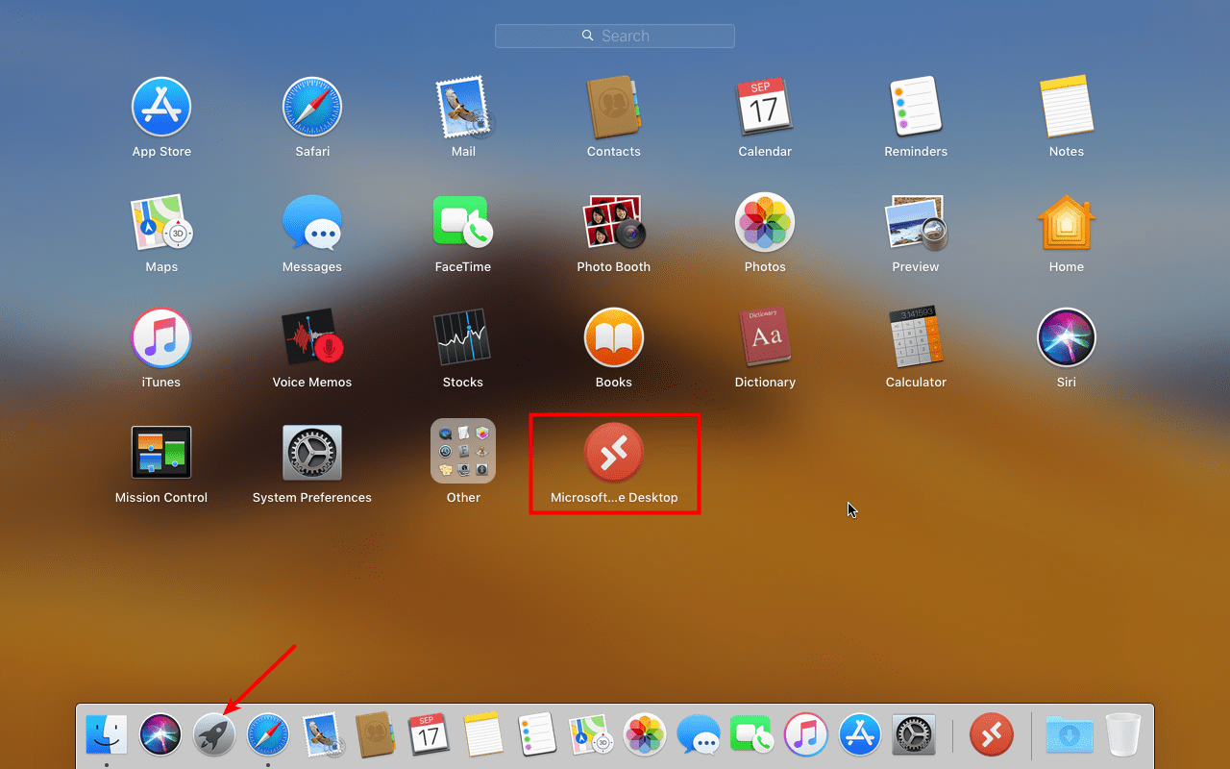Launch Siri from the Launchpad grid
1230x769 pixels.
[1067, 337]
